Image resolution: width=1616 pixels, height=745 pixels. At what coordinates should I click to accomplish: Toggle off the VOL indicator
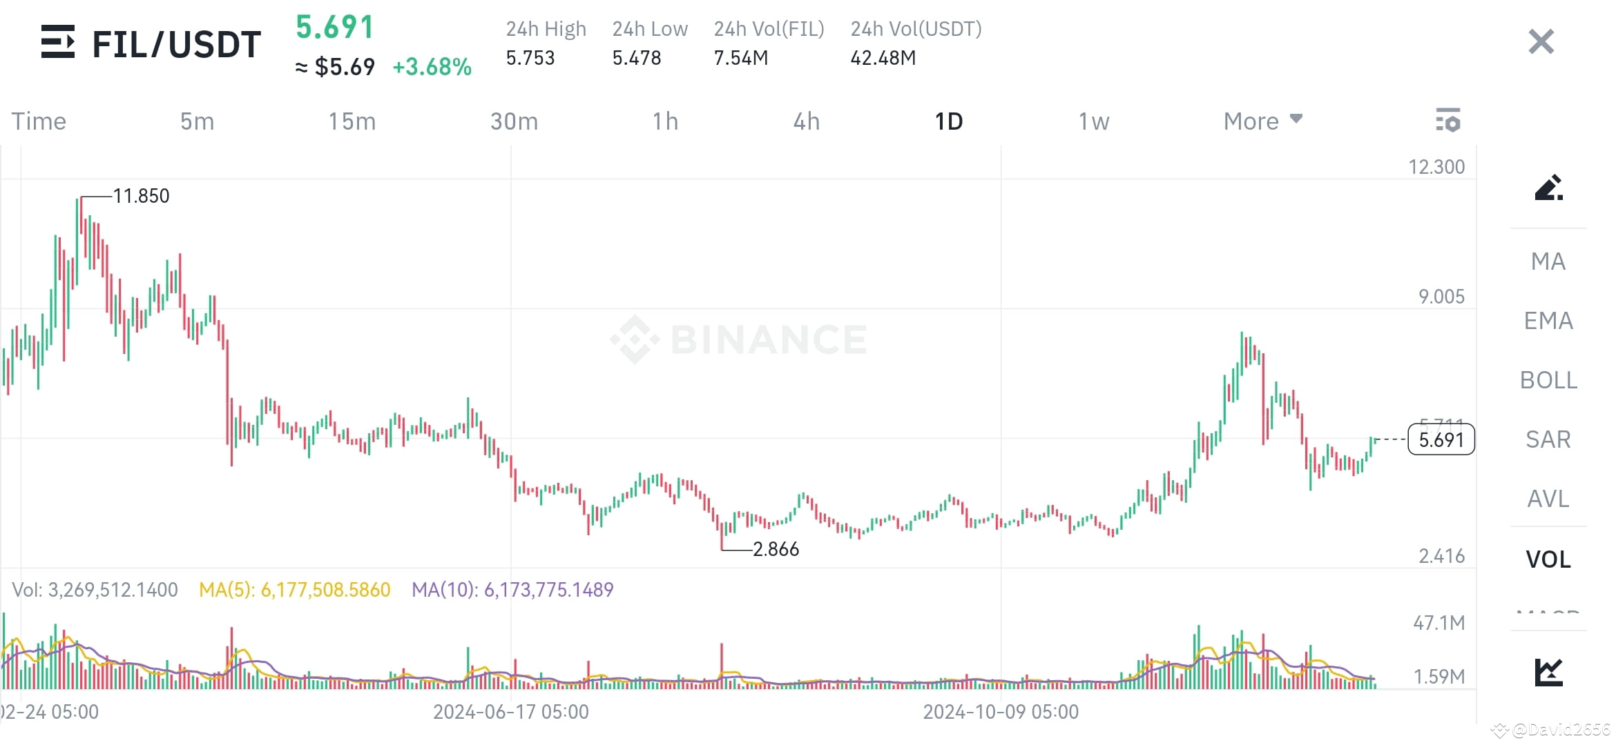coord(1548,559)
